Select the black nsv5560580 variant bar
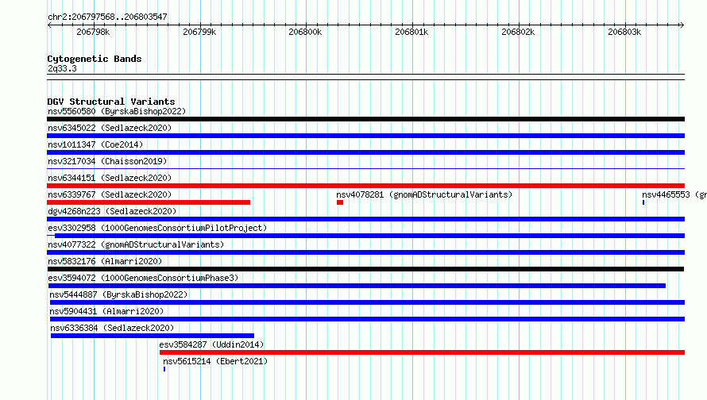The width and height of the screenshot is (707, 400). pos(365,119)
